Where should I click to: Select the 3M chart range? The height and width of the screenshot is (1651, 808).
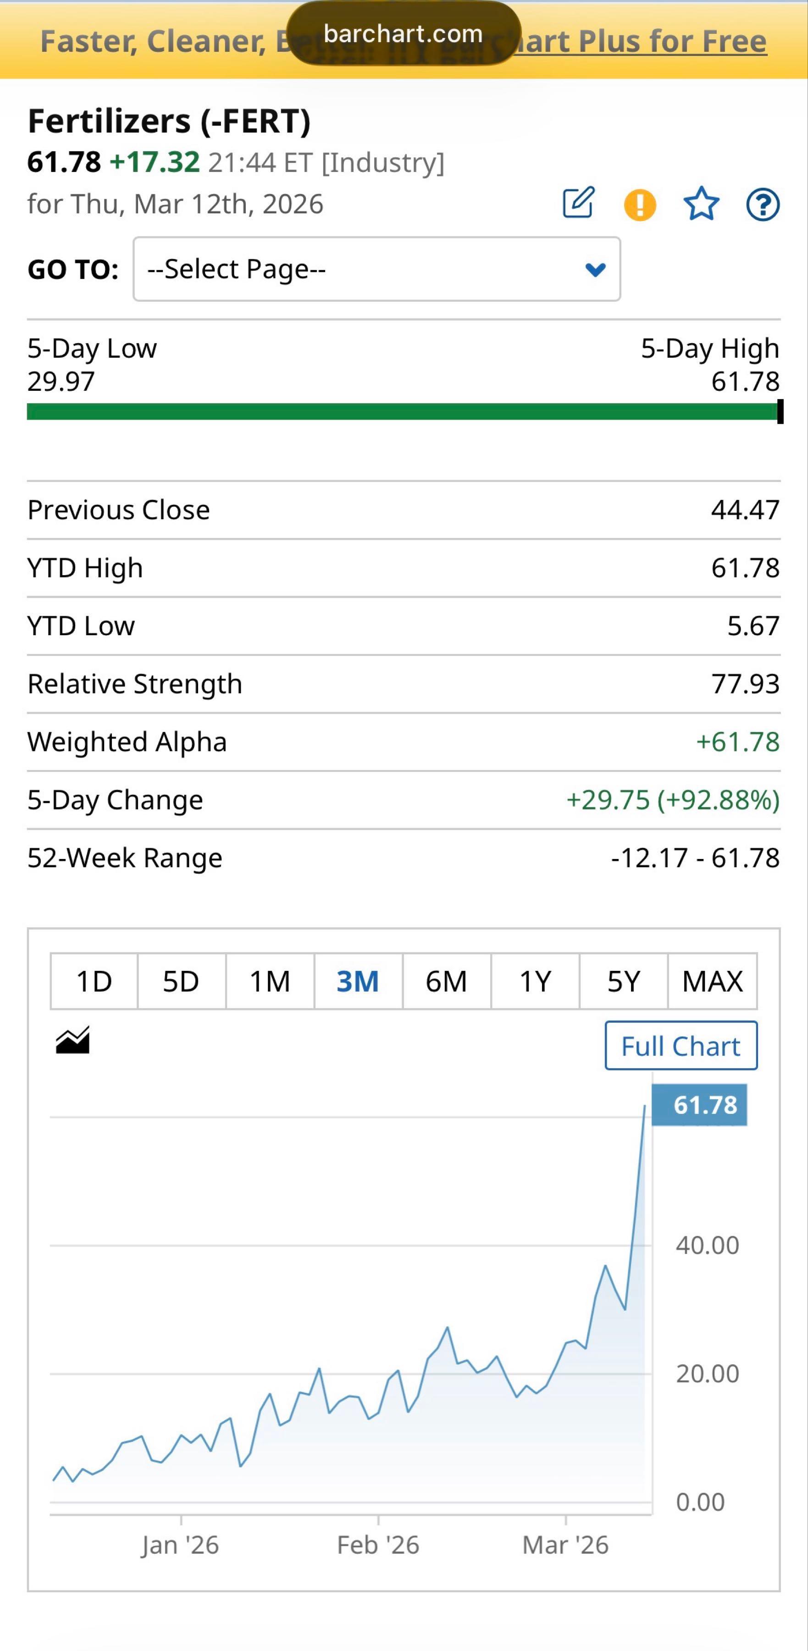(358, 981)
